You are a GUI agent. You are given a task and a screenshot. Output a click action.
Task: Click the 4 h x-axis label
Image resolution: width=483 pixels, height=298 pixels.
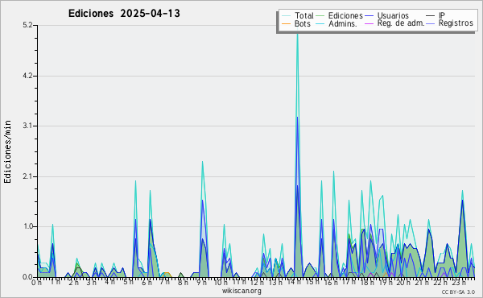pos(109,282)
